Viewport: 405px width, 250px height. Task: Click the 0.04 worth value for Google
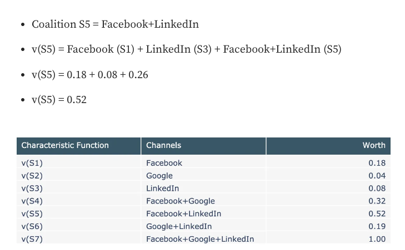377,176
